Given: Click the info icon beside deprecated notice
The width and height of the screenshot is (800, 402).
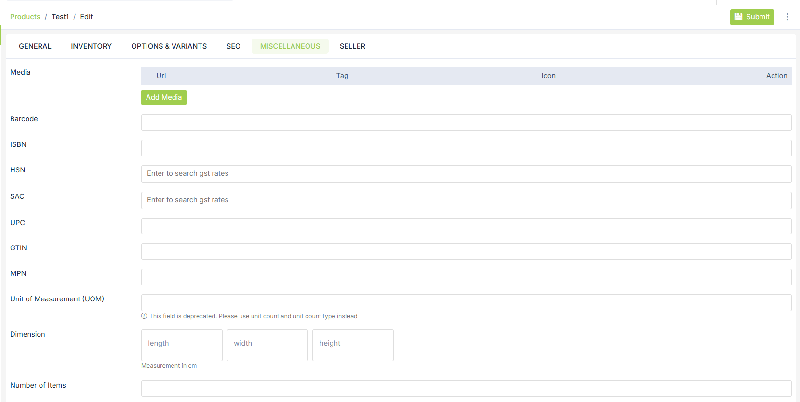Looking at the screenshot, I should click(144, 316).
